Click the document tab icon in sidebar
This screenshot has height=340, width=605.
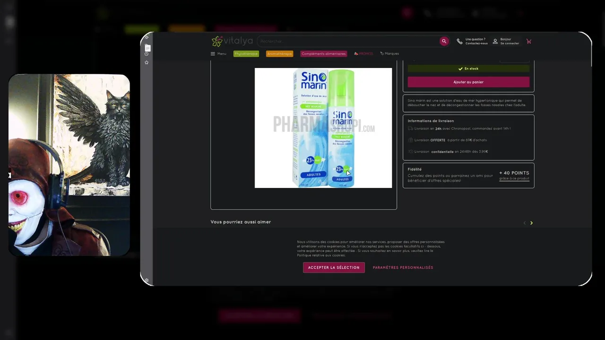(x=147, y=48)
